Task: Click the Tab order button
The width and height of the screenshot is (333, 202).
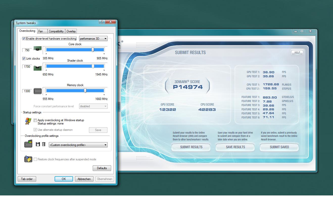Action: click(x=27, y=179)
